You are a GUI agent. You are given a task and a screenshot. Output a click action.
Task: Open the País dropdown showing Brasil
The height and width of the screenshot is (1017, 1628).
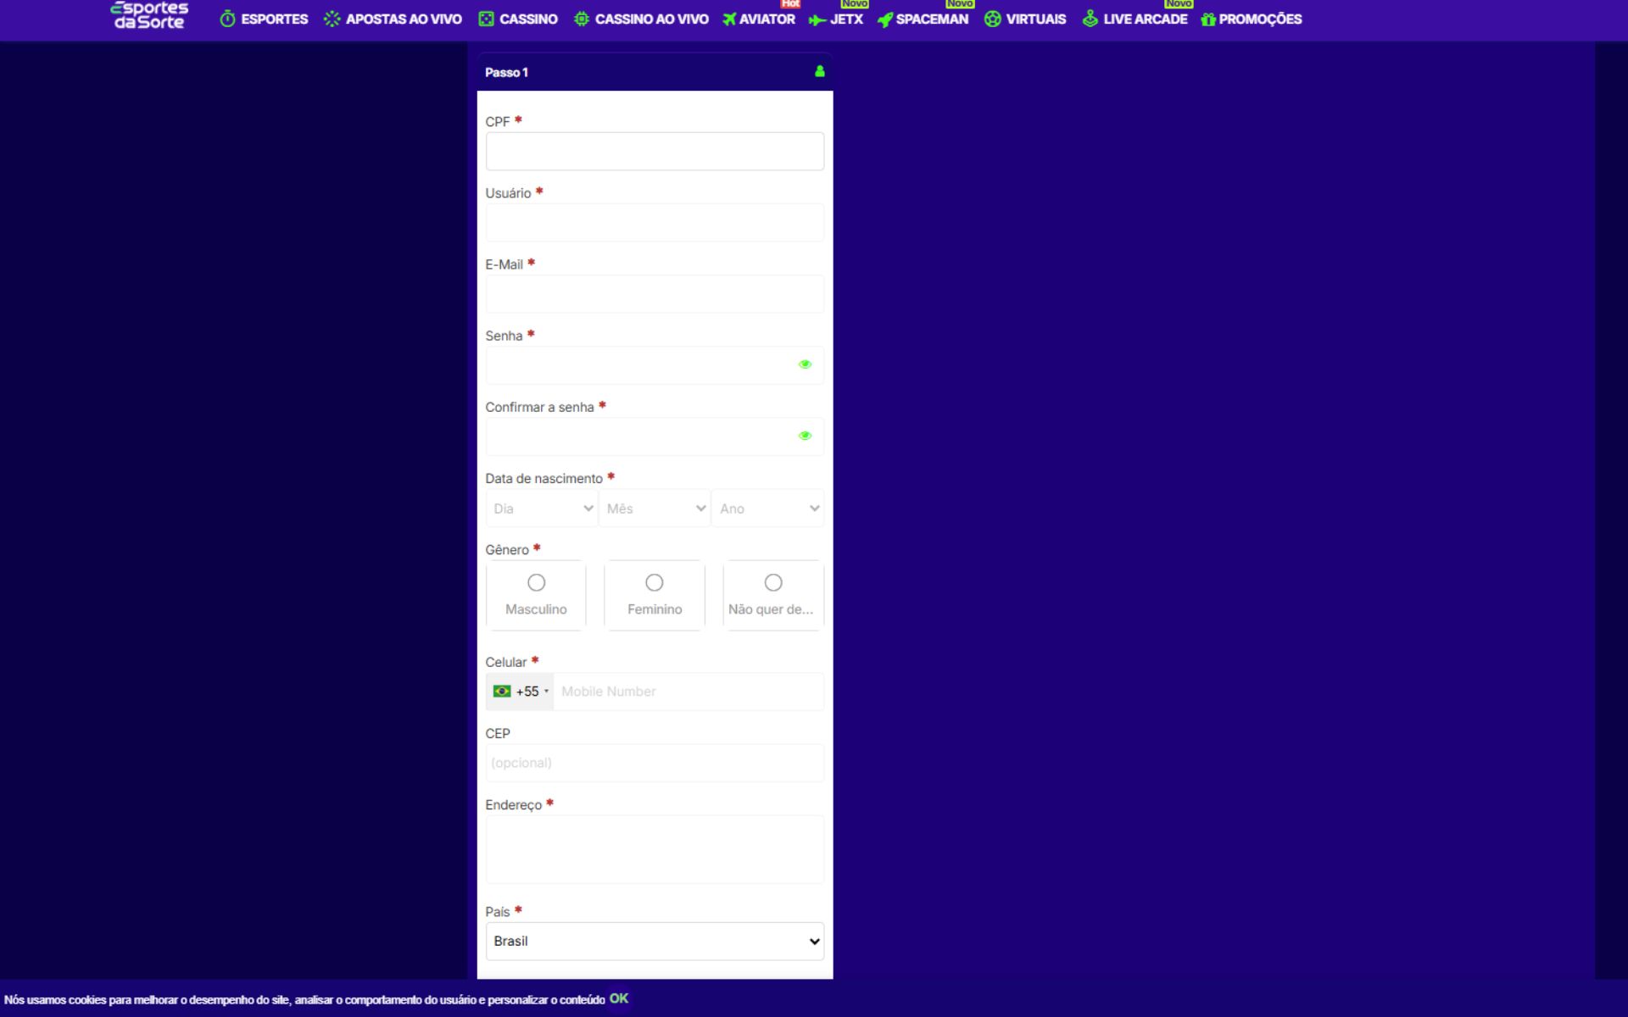click(655, 941)
